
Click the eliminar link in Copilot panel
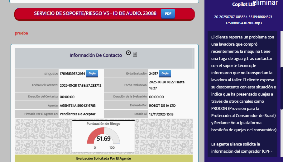265,3
